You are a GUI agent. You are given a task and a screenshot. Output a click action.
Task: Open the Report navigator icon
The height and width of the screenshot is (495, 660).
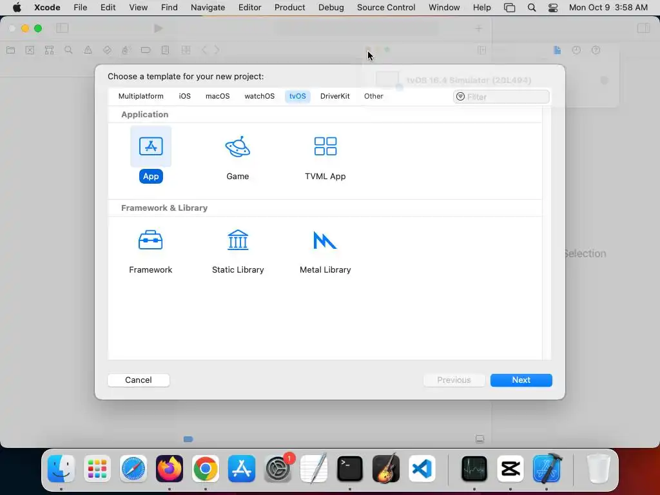coord(165,50)
